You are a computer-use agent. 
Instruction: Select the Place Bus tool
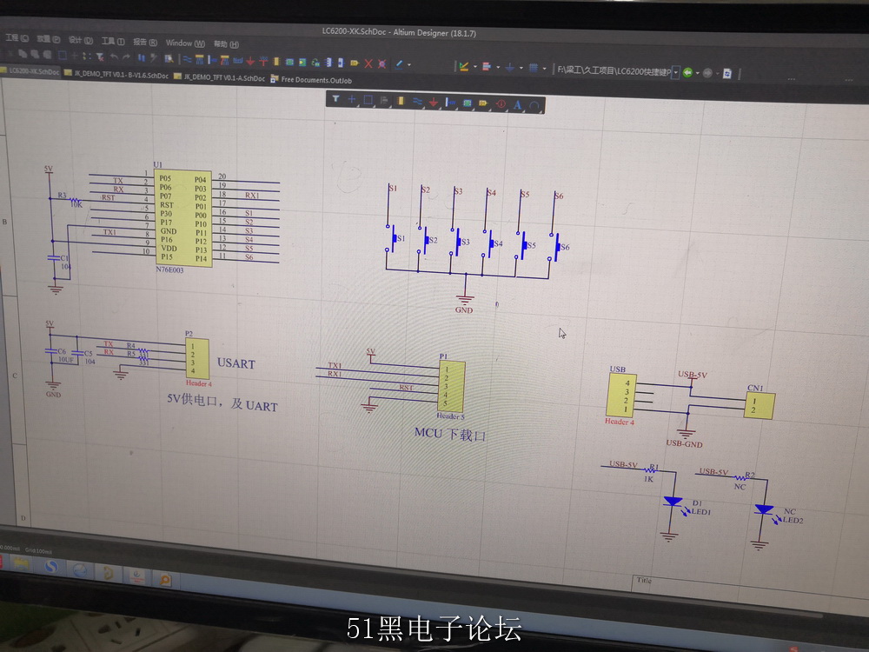(x=200, y=60)
